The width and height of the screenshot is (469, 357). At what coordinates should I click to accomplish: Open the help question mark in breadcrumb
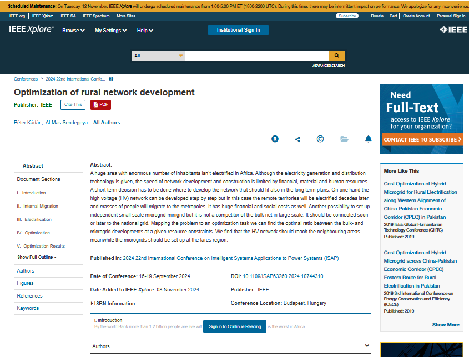(x=111, y=79)
